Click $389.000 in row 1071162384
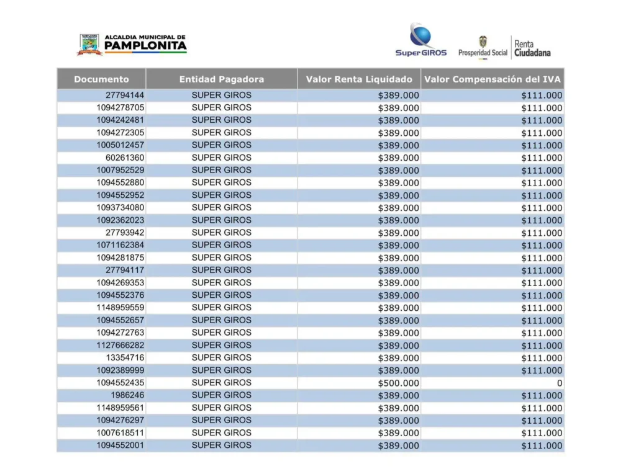This screenshot has width=636, height=474. 398,246
